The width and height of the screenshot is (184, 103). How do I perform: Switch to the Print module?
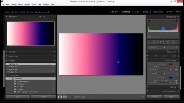point(170,12)
